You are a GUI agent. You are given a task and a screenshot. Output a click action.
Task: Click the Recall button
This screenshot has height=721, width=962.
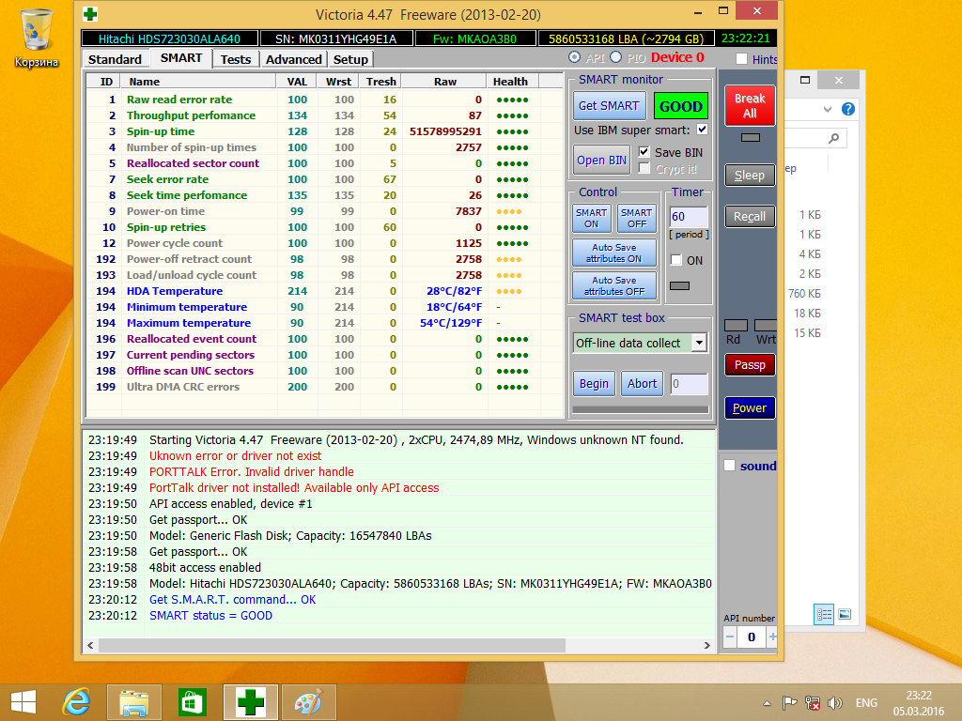tap(750, 217)
